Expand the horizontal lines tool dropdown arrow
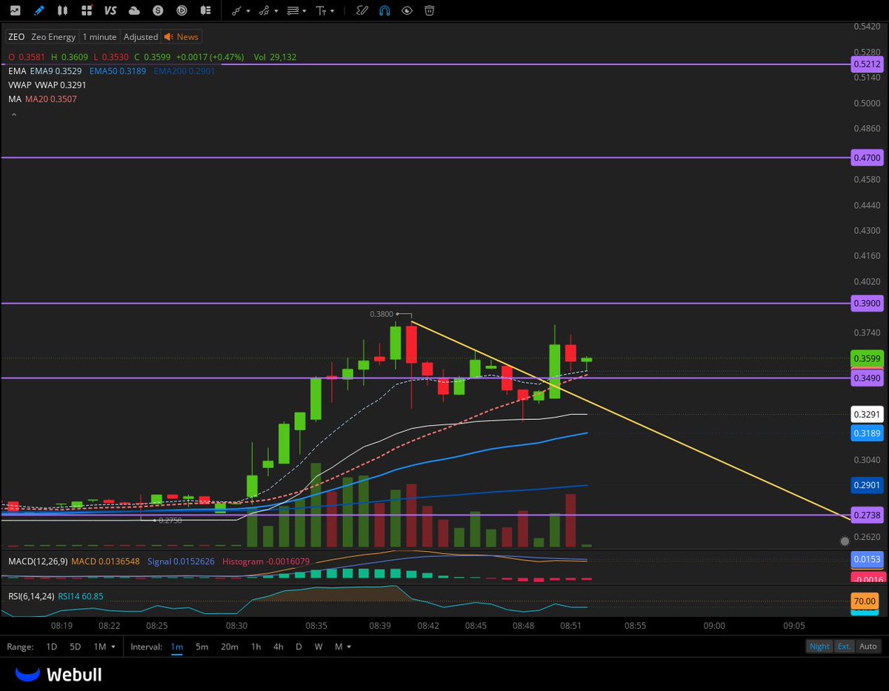Viewport: 889px width, 691px height. pos(304,11)
